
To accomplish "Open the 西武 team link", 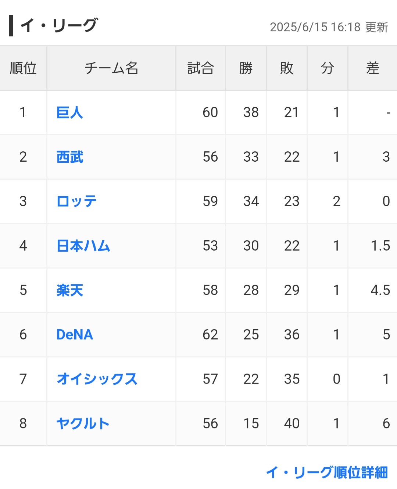I will (x=70, y=157).
